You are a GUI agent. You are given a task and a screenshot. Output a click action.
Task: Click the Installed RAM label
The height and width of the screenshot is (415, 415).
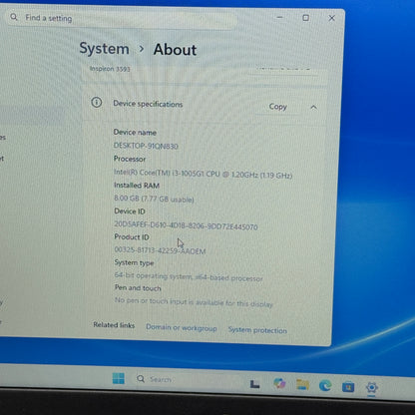point(137,186)
